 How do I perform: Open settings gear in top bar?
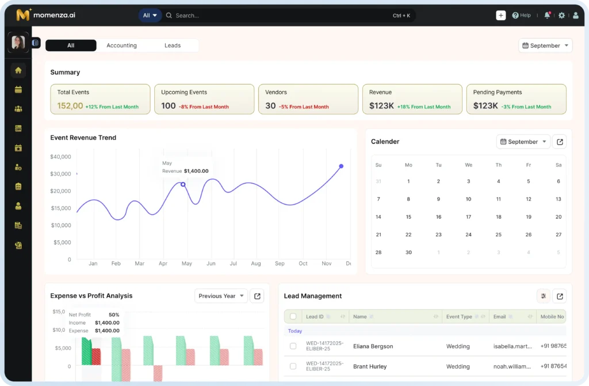(561, 16)
